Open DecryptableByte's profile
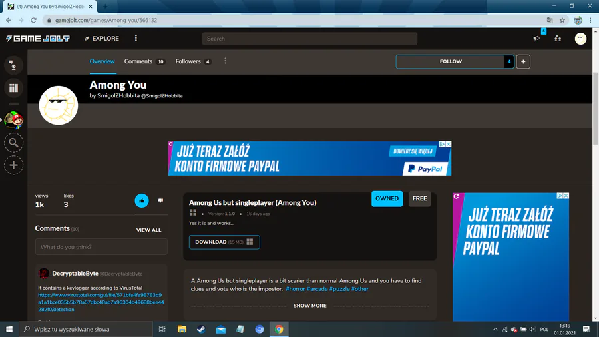Image resolution: width=599 pixels, height=337 pixels. (x=75, y=274)
